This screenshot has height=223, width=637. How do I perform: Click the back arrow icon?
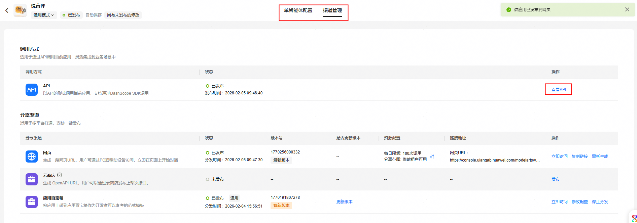pyautogui.click(x=7, y=10)
